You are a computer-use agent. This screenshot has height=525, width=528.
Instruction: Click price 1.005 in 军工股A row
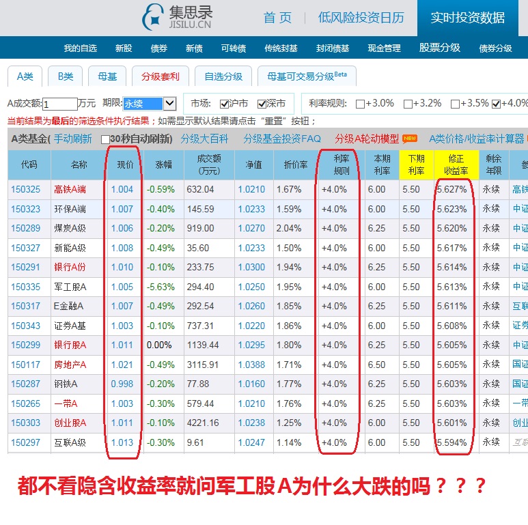[122, 287]
